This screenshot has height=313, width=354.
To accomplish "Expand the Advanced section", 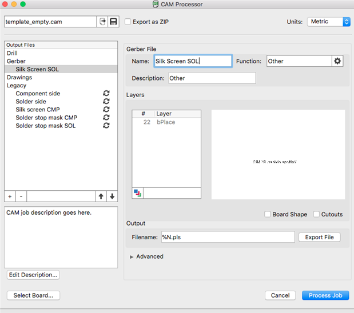I will [x=132, y=257].
